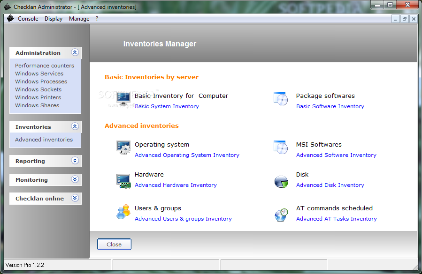422x274 pixels.
Task: Select Windows Printers in sidebar
Action: click(38, 97)
